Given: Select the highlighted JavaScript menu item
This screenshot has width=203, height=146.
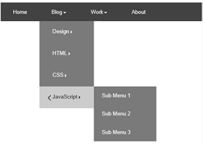Looking at the screenshot, I should point(67,97).
